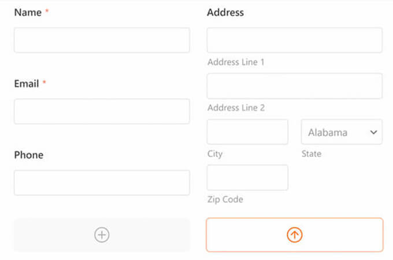Select the Phone input field
Viewport: 393px width, 260px height.
[102, 183]
